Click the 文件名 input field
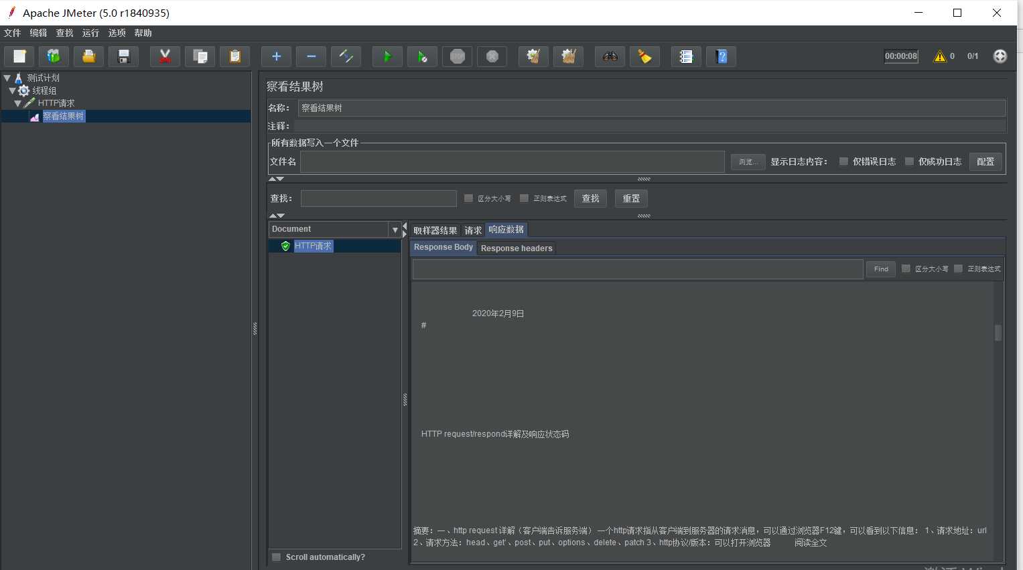 (513, 161)
